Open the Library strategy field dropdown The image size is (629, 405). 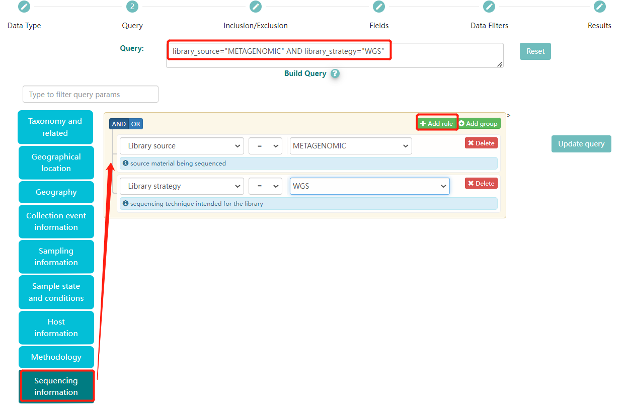[182, 186]
